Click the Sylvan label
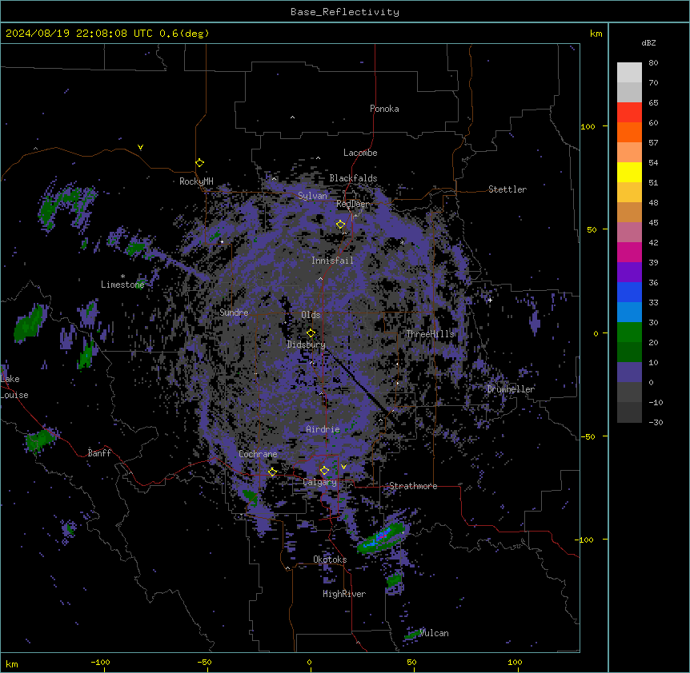Viewport: 690px width, 673px height. [x=312, y=196]
